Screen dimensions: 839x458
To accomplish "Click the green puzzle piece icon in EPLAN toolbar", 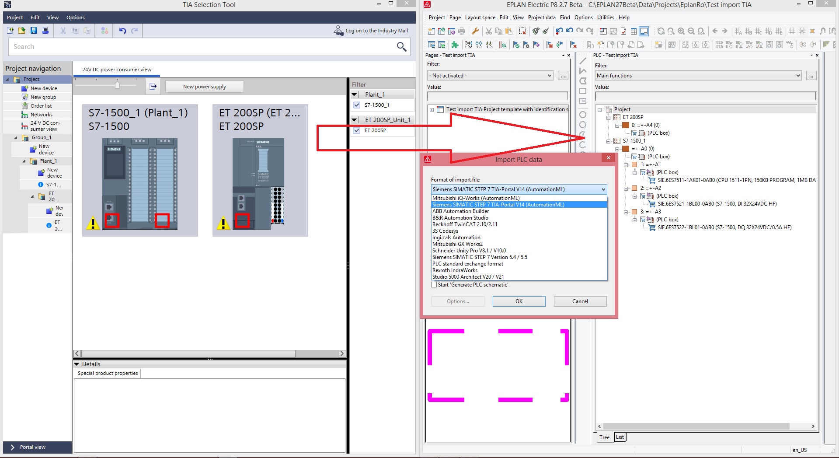I will (455, 45).
